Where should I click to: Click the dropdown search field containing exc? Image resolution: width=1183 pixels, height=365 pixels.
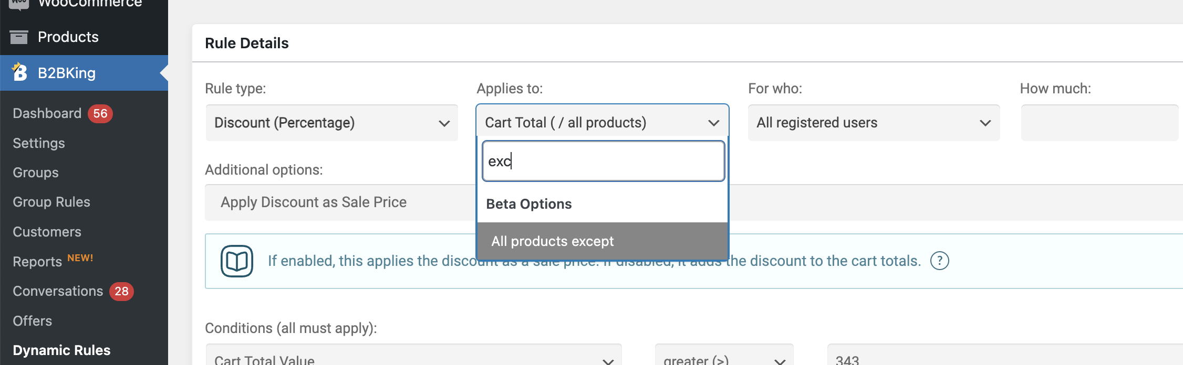pos(603,161)
